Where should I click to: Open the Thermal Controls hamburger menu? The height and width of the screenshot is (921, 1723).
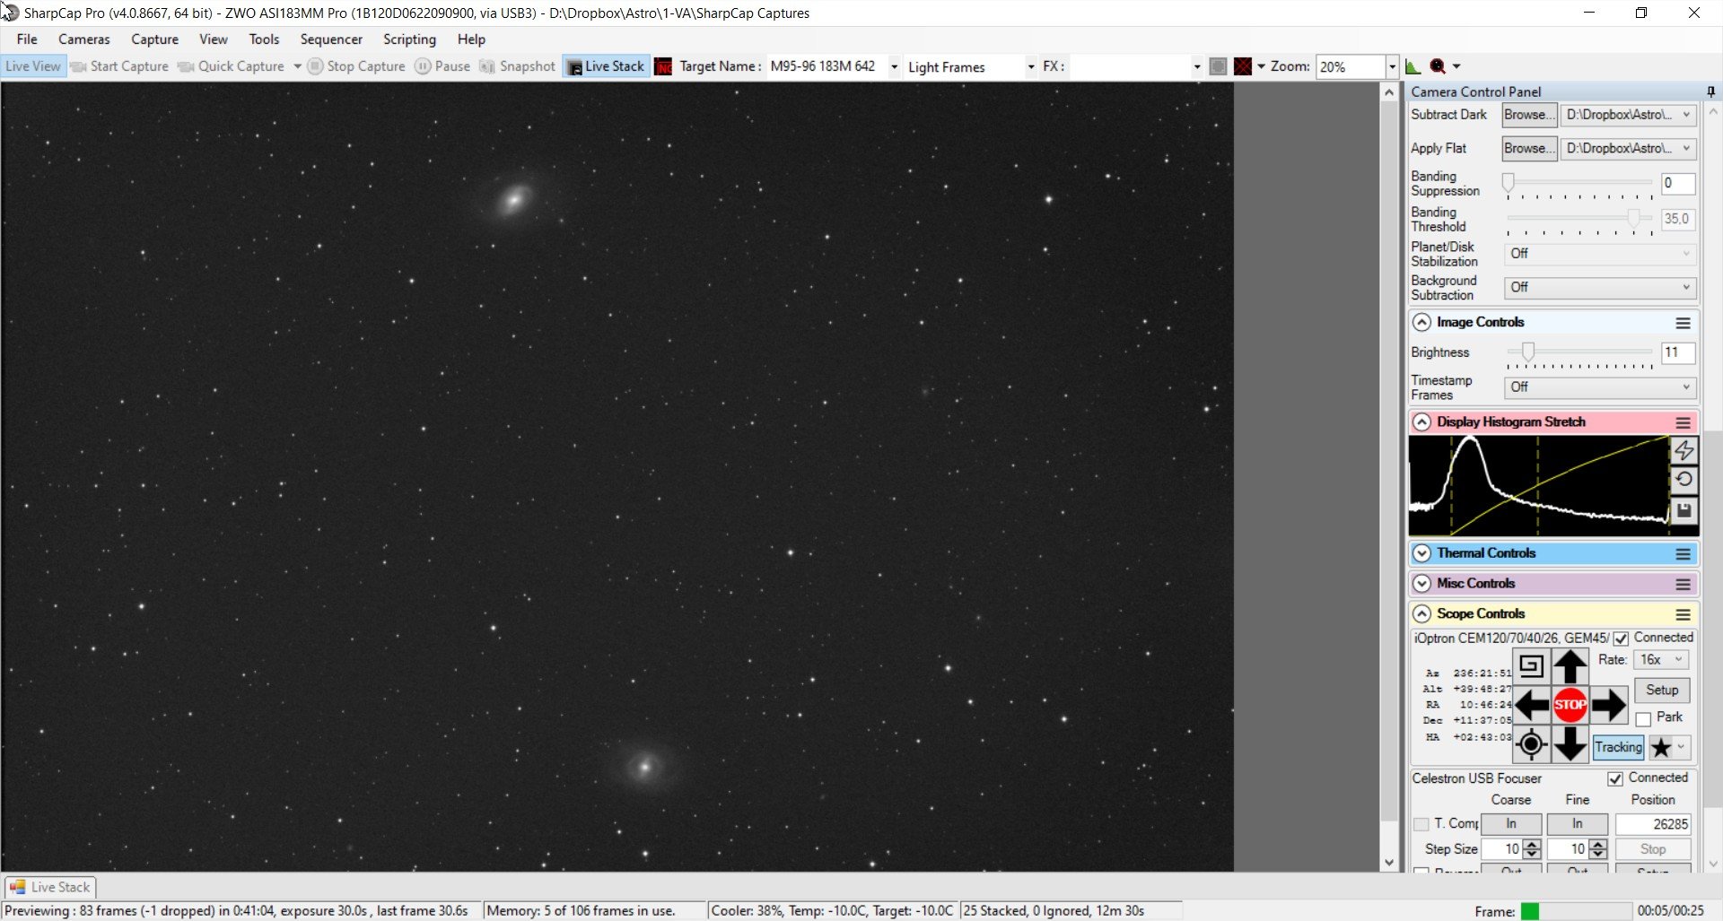1684,554
